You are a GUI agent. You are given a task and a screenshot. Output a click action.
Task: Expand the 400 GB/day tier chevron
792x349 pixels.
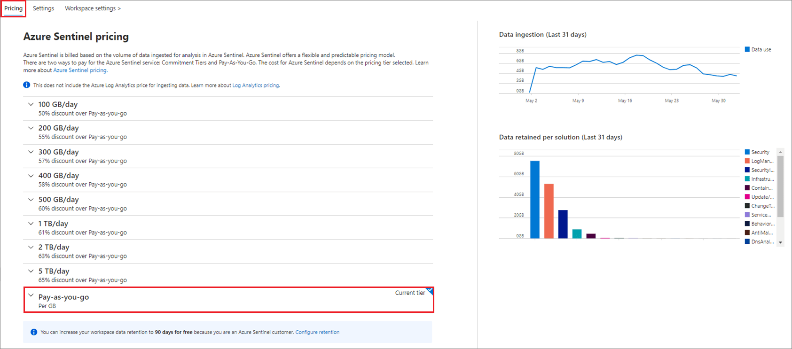click(x=31, y=176)
